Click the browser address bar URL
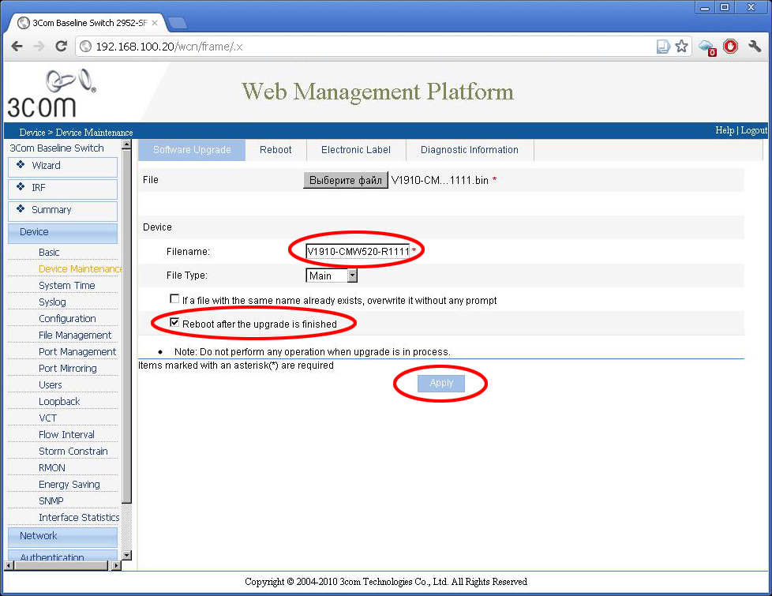Image resolution: width=772 pixels, height=596 pixels. point(169,47)
